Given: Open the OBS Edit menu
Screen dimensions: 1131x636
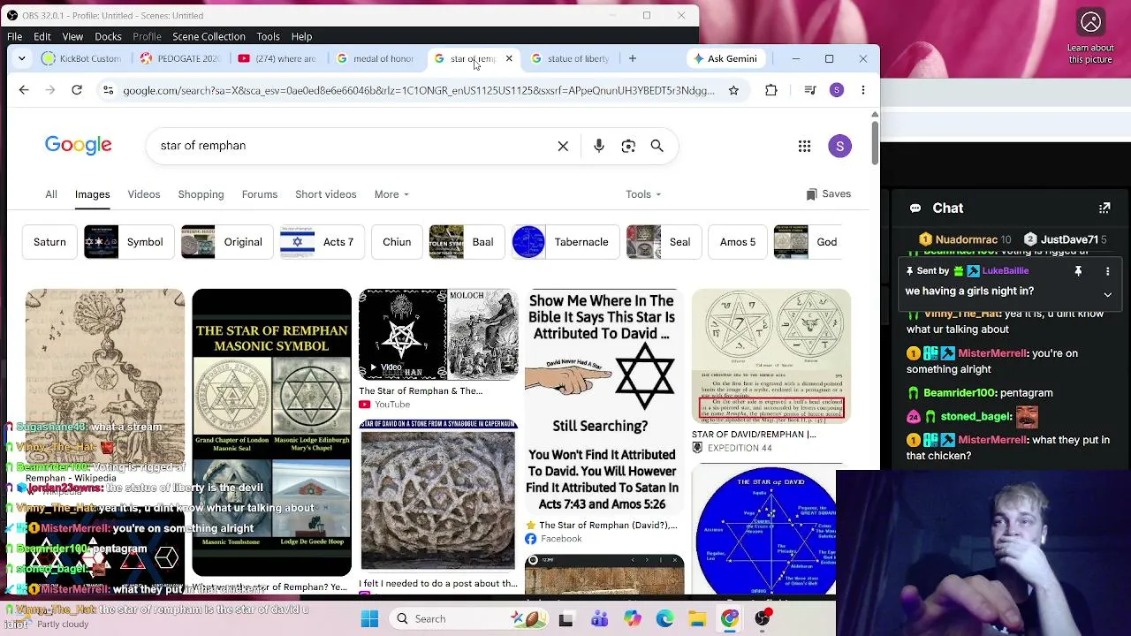Looking at the screenshot, I should (42, 36).
